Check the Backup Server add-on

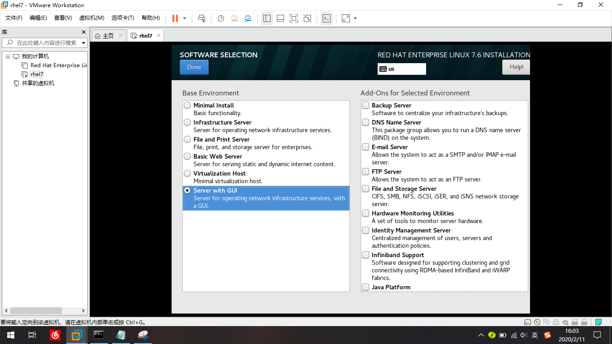(366, 105)
